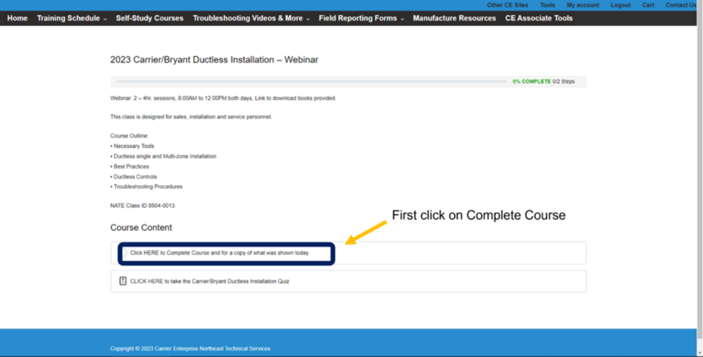The height and width of the screenshot is (357, 703).
Task: Go to the Home menu item
Action: (x=17, y=19)
